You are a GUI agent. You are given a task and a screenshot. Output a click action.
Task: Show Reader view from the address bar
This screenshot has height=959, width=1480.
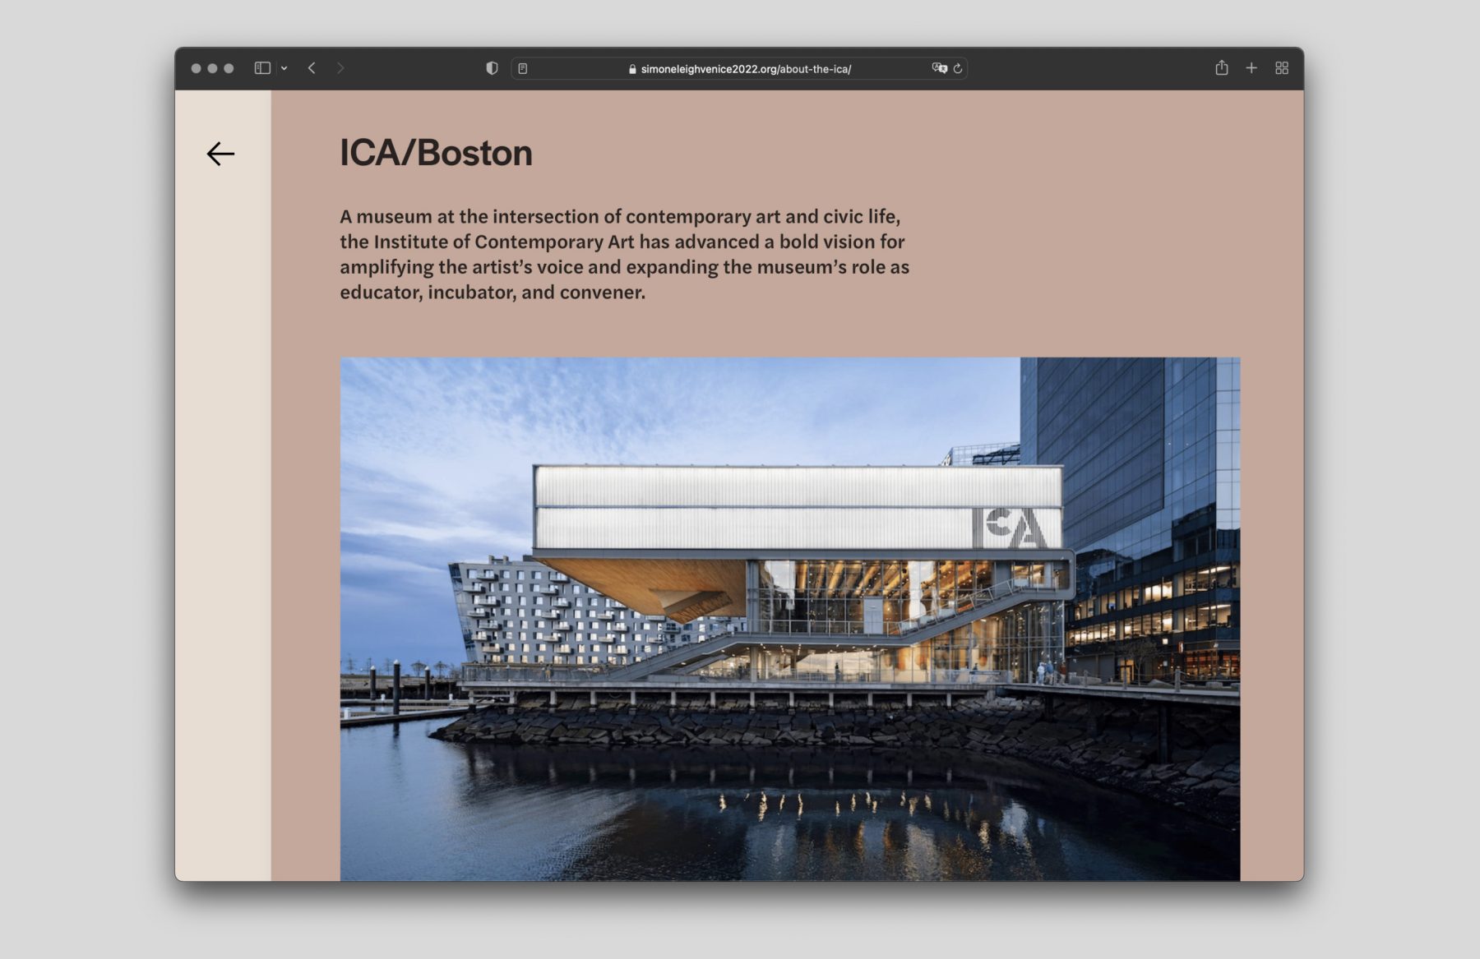523,69
